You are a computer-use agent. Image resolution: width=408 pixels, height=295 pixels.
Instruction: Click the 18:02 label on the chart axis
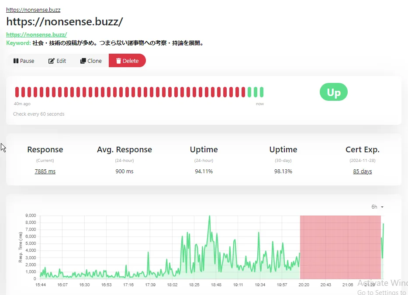click(x=172, y=285)
